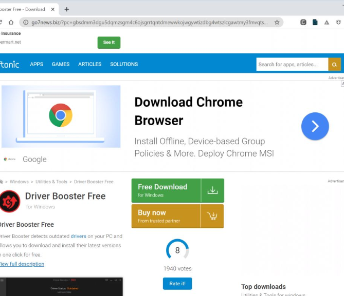This screenshot has height=296, width=344.
Task: Select SOLUTIONS in the navigation bar
Action: coord(124,64)
